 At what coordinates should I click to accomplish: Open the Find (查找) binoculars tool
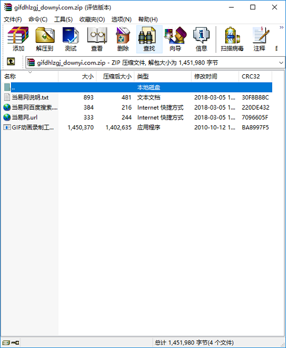pyautogui.click(x=149, y=39)
